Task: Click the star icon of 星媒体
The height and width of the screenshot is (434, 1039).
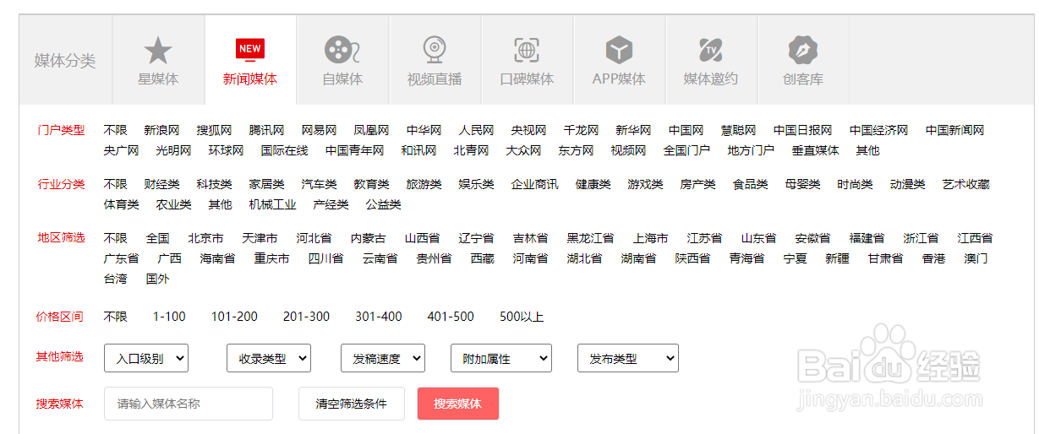Action: [x=158, y=51]
